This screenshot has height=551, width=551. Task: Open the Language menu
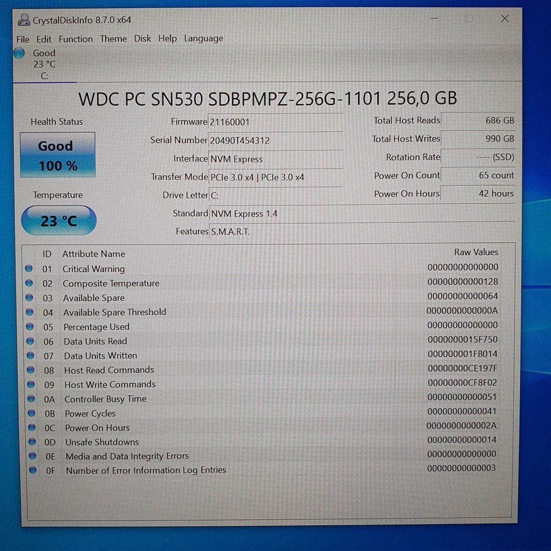tap(203, 38)
